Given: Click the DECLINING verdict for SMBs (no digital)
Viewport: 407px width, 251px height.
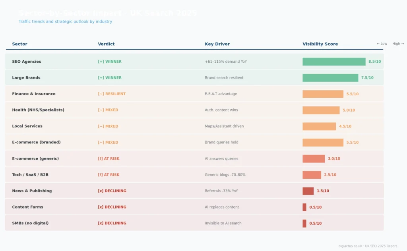Looking at the screenshot, I should click(x=112, y=223).
